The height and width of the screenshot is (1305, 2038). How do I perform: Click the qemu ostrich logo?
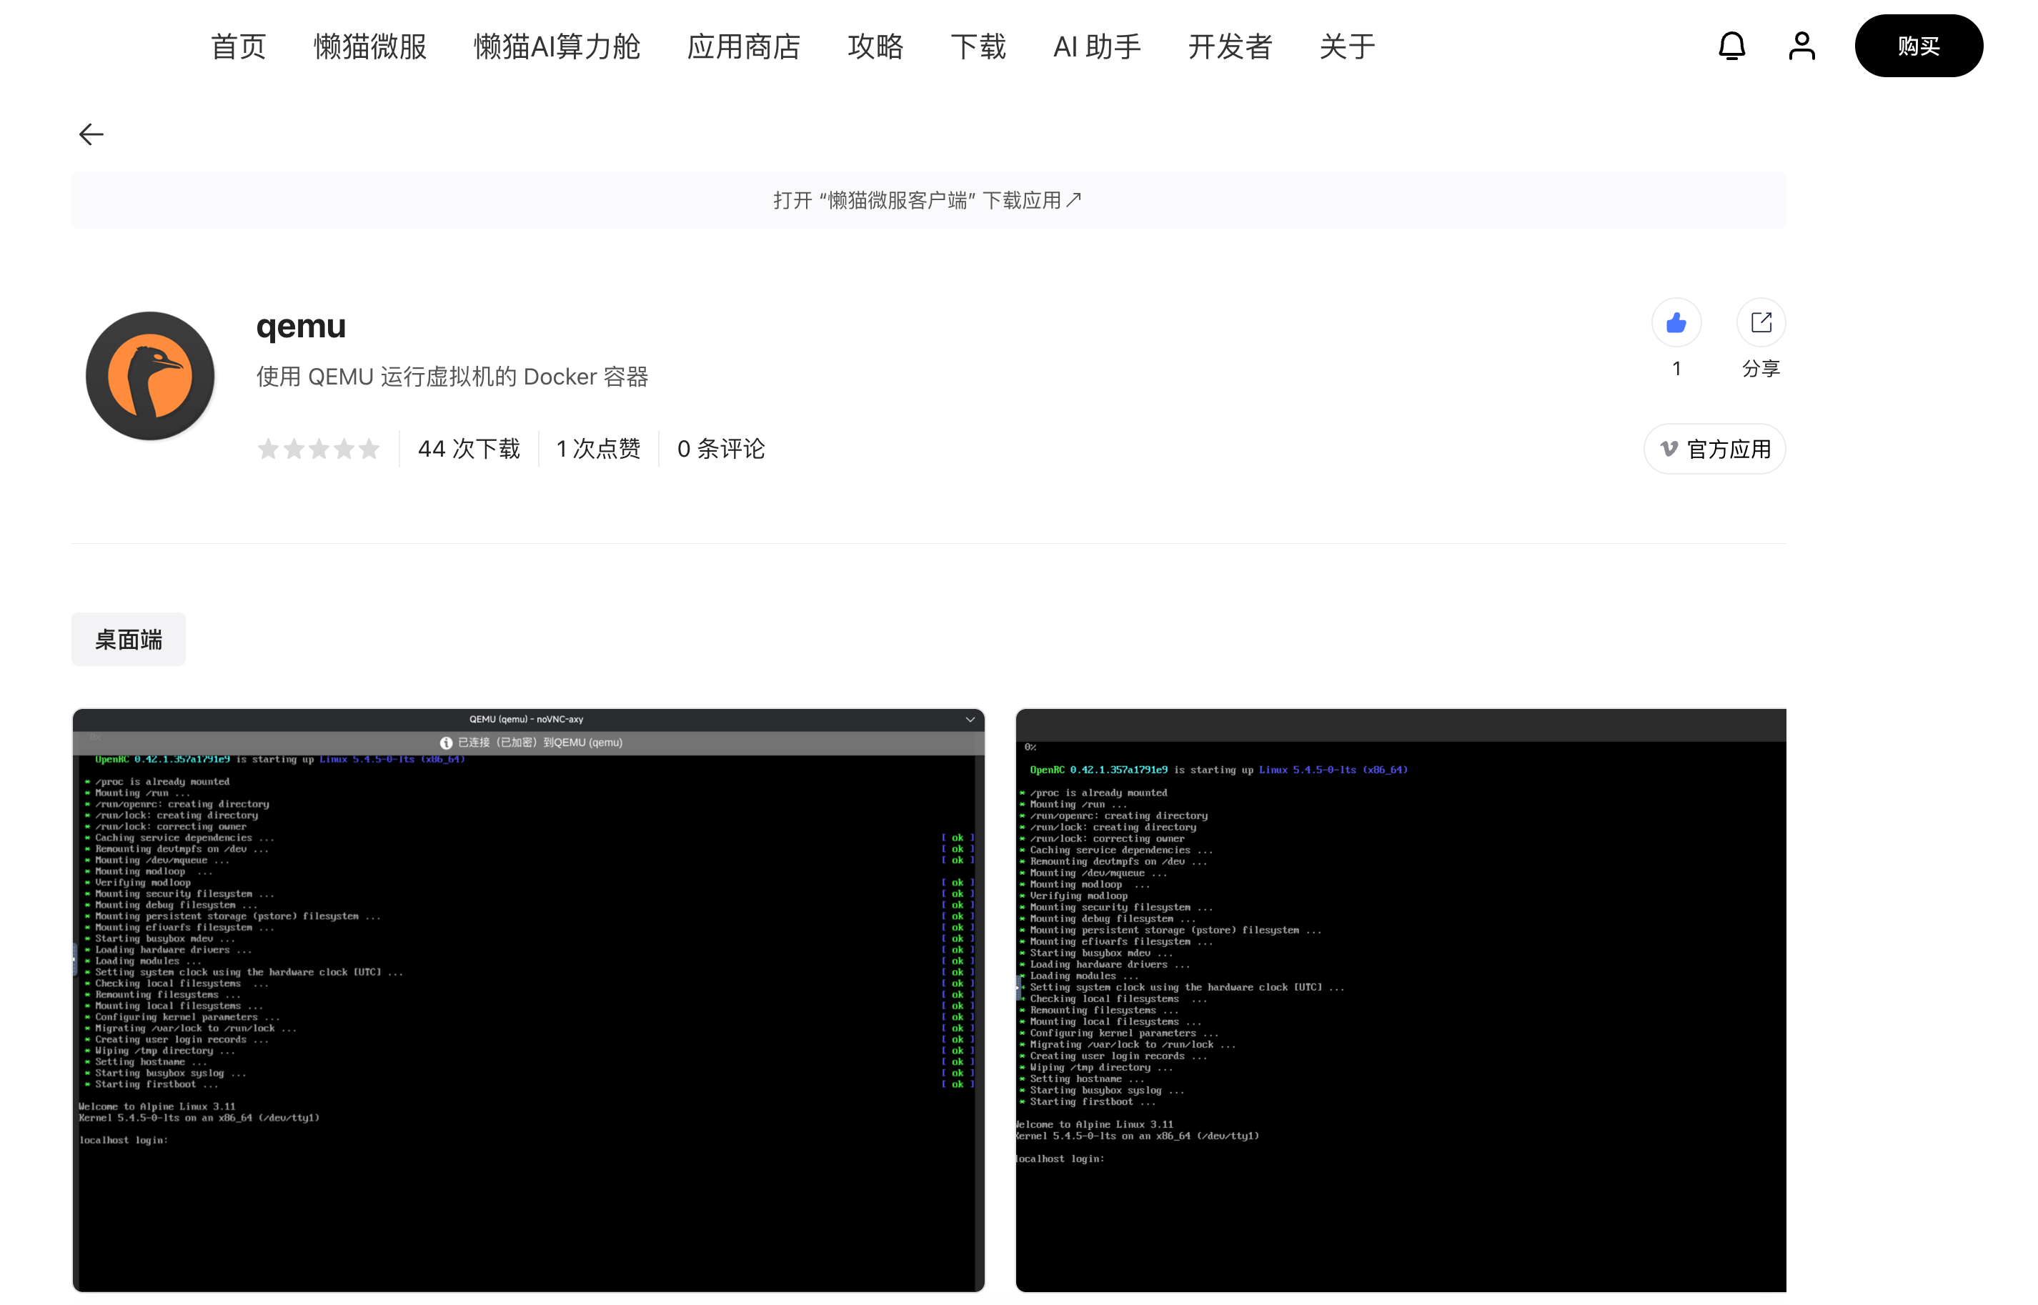click(150, 375)
